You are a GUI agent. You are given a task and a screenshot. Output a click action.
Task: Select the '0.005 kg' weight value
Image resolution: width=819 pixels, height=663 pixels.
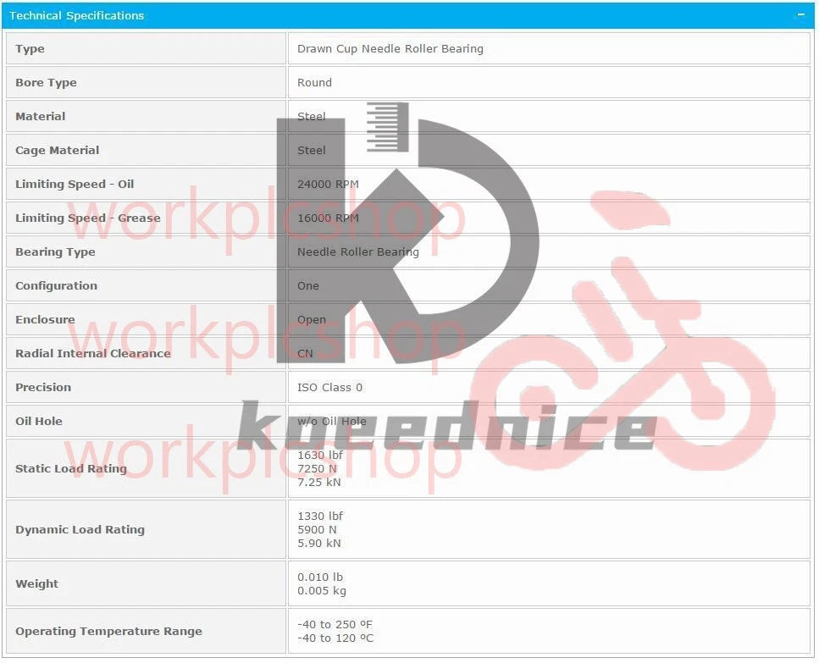(322, 591)
